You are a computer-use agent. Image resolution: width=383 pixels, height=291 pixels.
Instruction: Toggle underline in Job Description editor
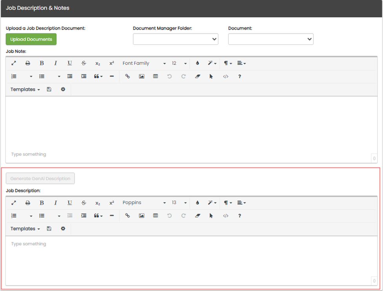[70, 203]
